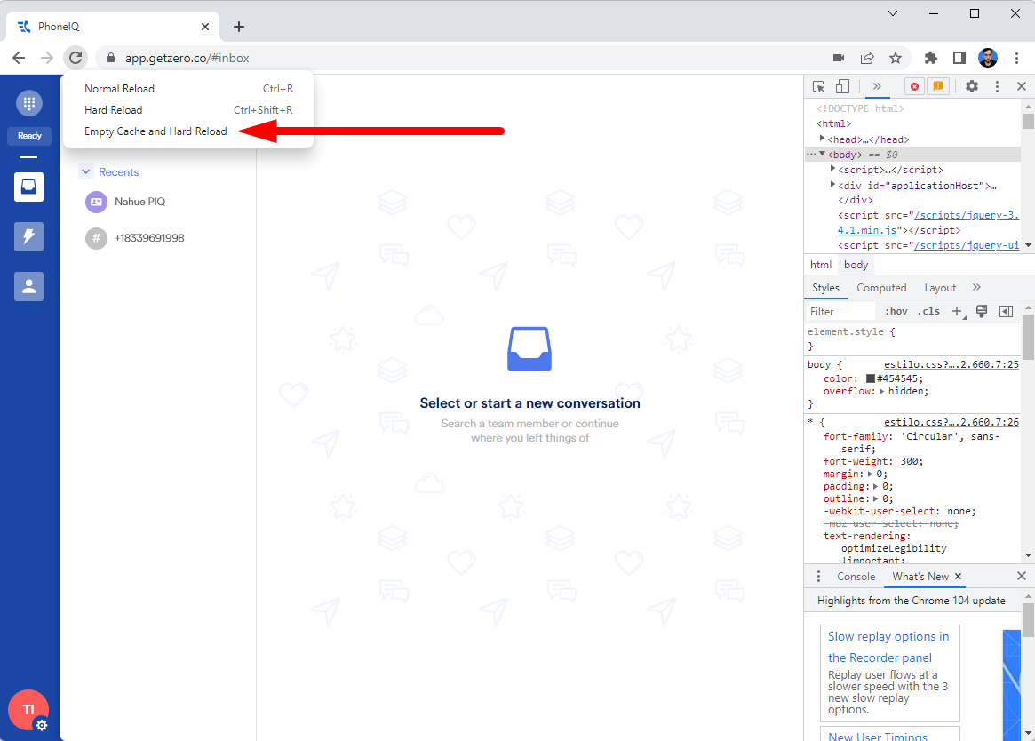Expand the applicationHost div node
Image resolution: width=1035 pixels, height=741 pixels.
[832, 185]
